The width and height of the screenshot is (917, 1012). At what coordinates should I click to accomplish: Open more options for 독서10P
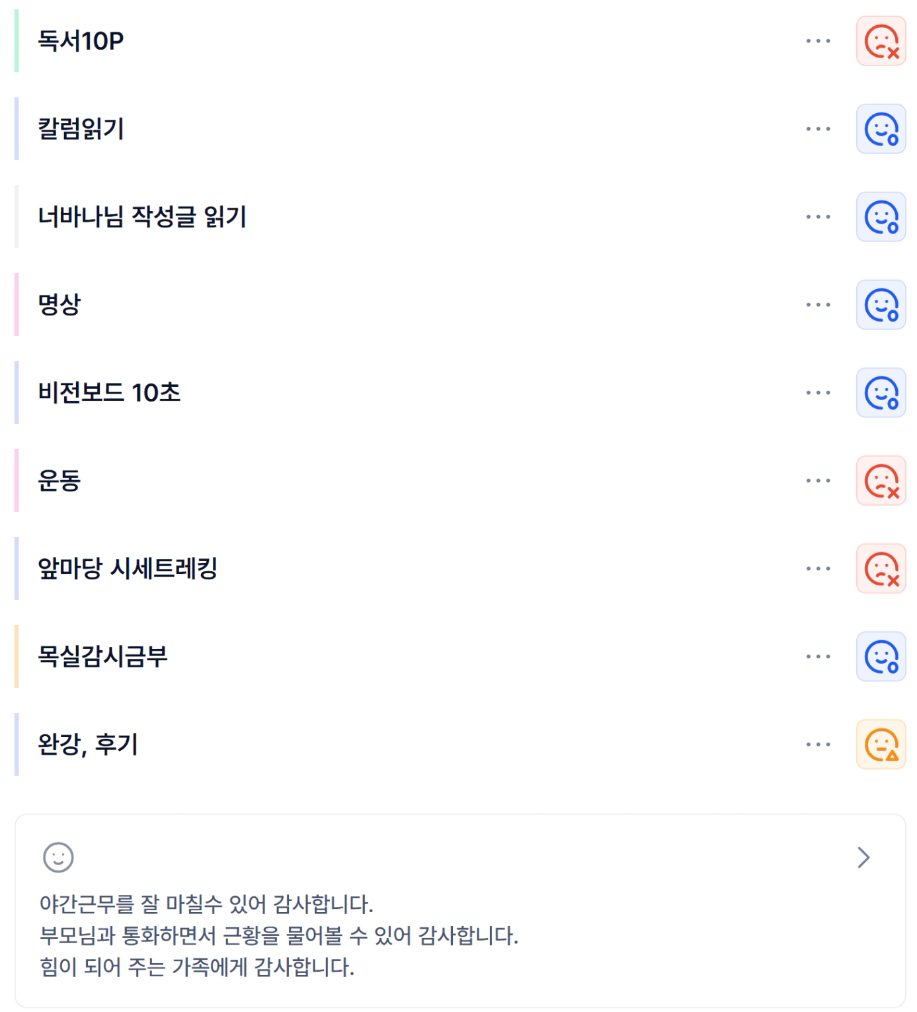click(x=818, y=41)
